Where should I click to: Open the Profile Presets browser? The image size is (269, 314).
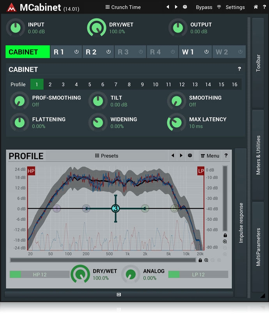coord(106,156)
